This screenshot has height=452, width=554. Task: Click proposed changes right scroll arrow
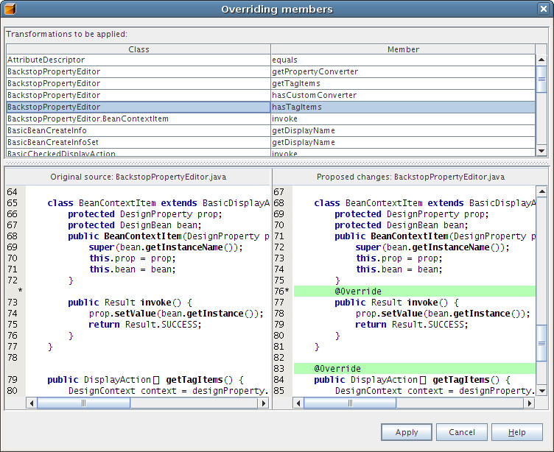click(x=529, y=403)
